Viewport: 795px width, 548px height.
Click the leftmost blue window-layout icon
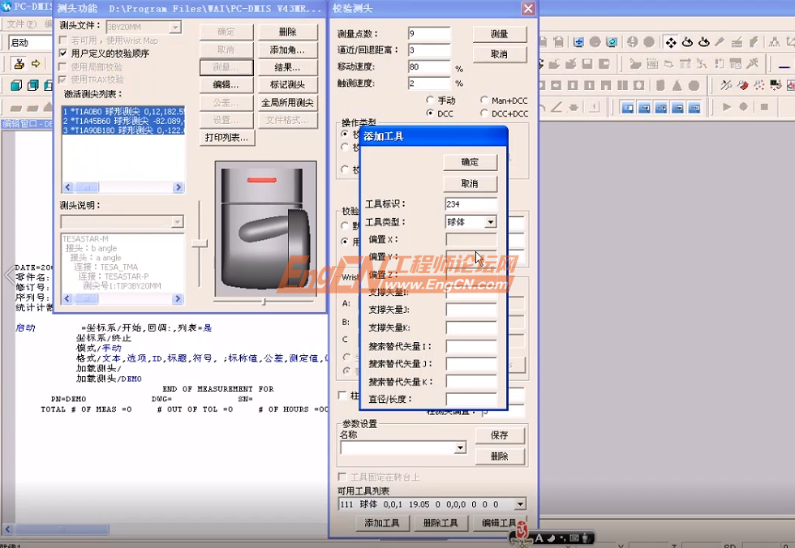628,107
